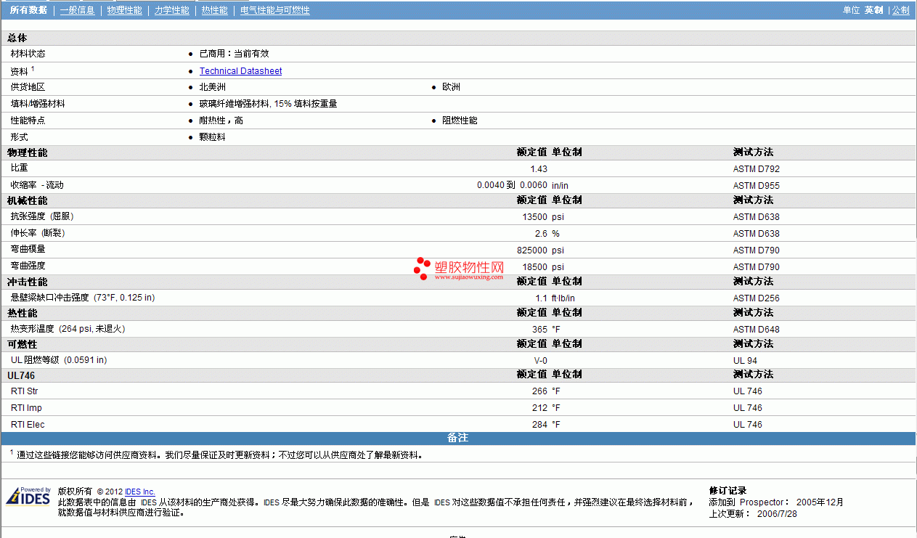Viewport: 917px width, 538px height.
Task: Switch units to 公制
Action: 900,10
